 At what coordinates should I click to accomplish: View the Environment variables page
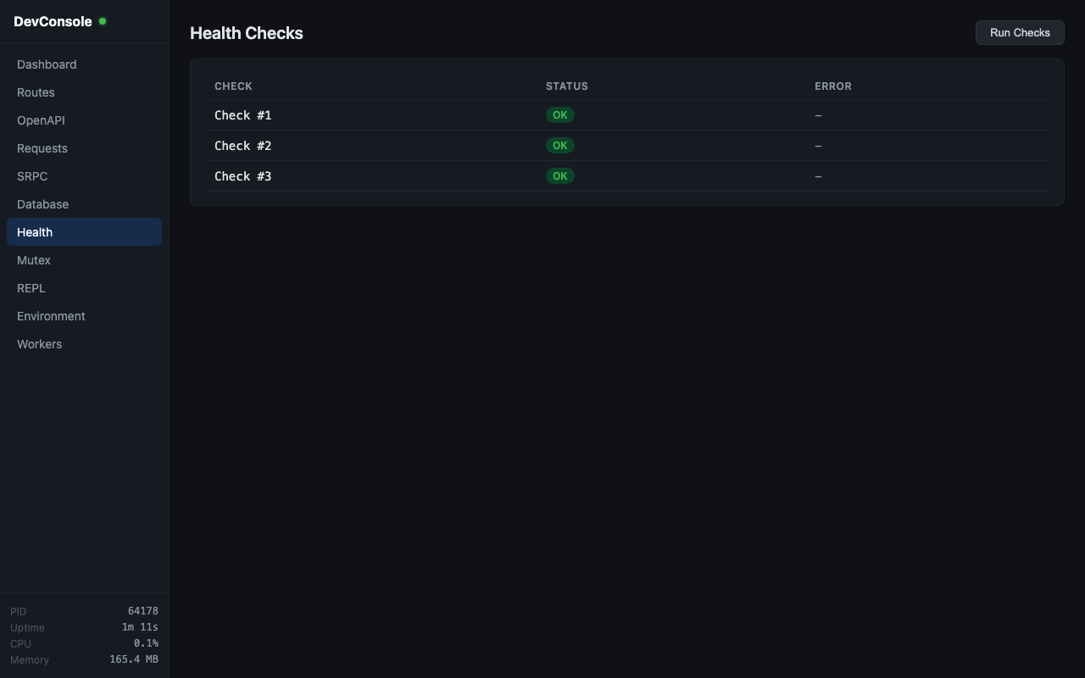pos(51,316)
